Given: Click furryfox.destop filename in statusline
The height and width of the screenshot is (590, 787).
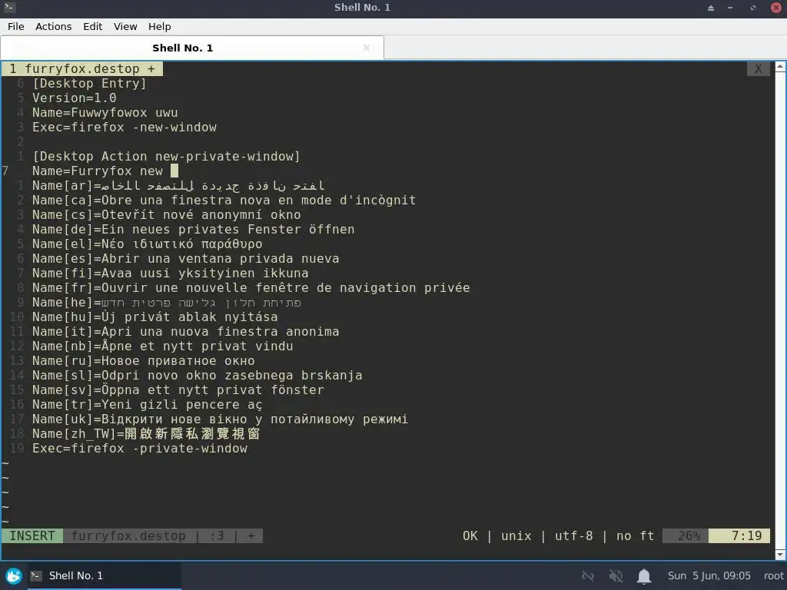Looking at the screenshot, I should click(x=128, y=535).
